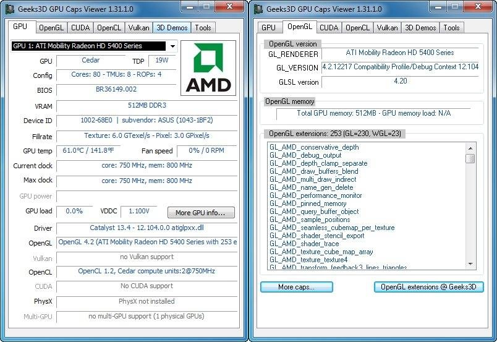Click the 19W TDP value
Image resolution: width=497 pixels, height=342 pixels.
point(162,61)
